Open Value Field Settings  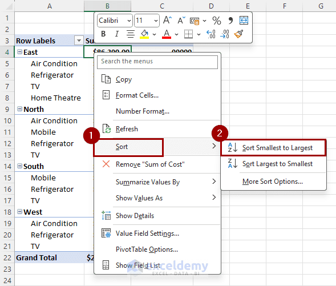coord(157,233)
